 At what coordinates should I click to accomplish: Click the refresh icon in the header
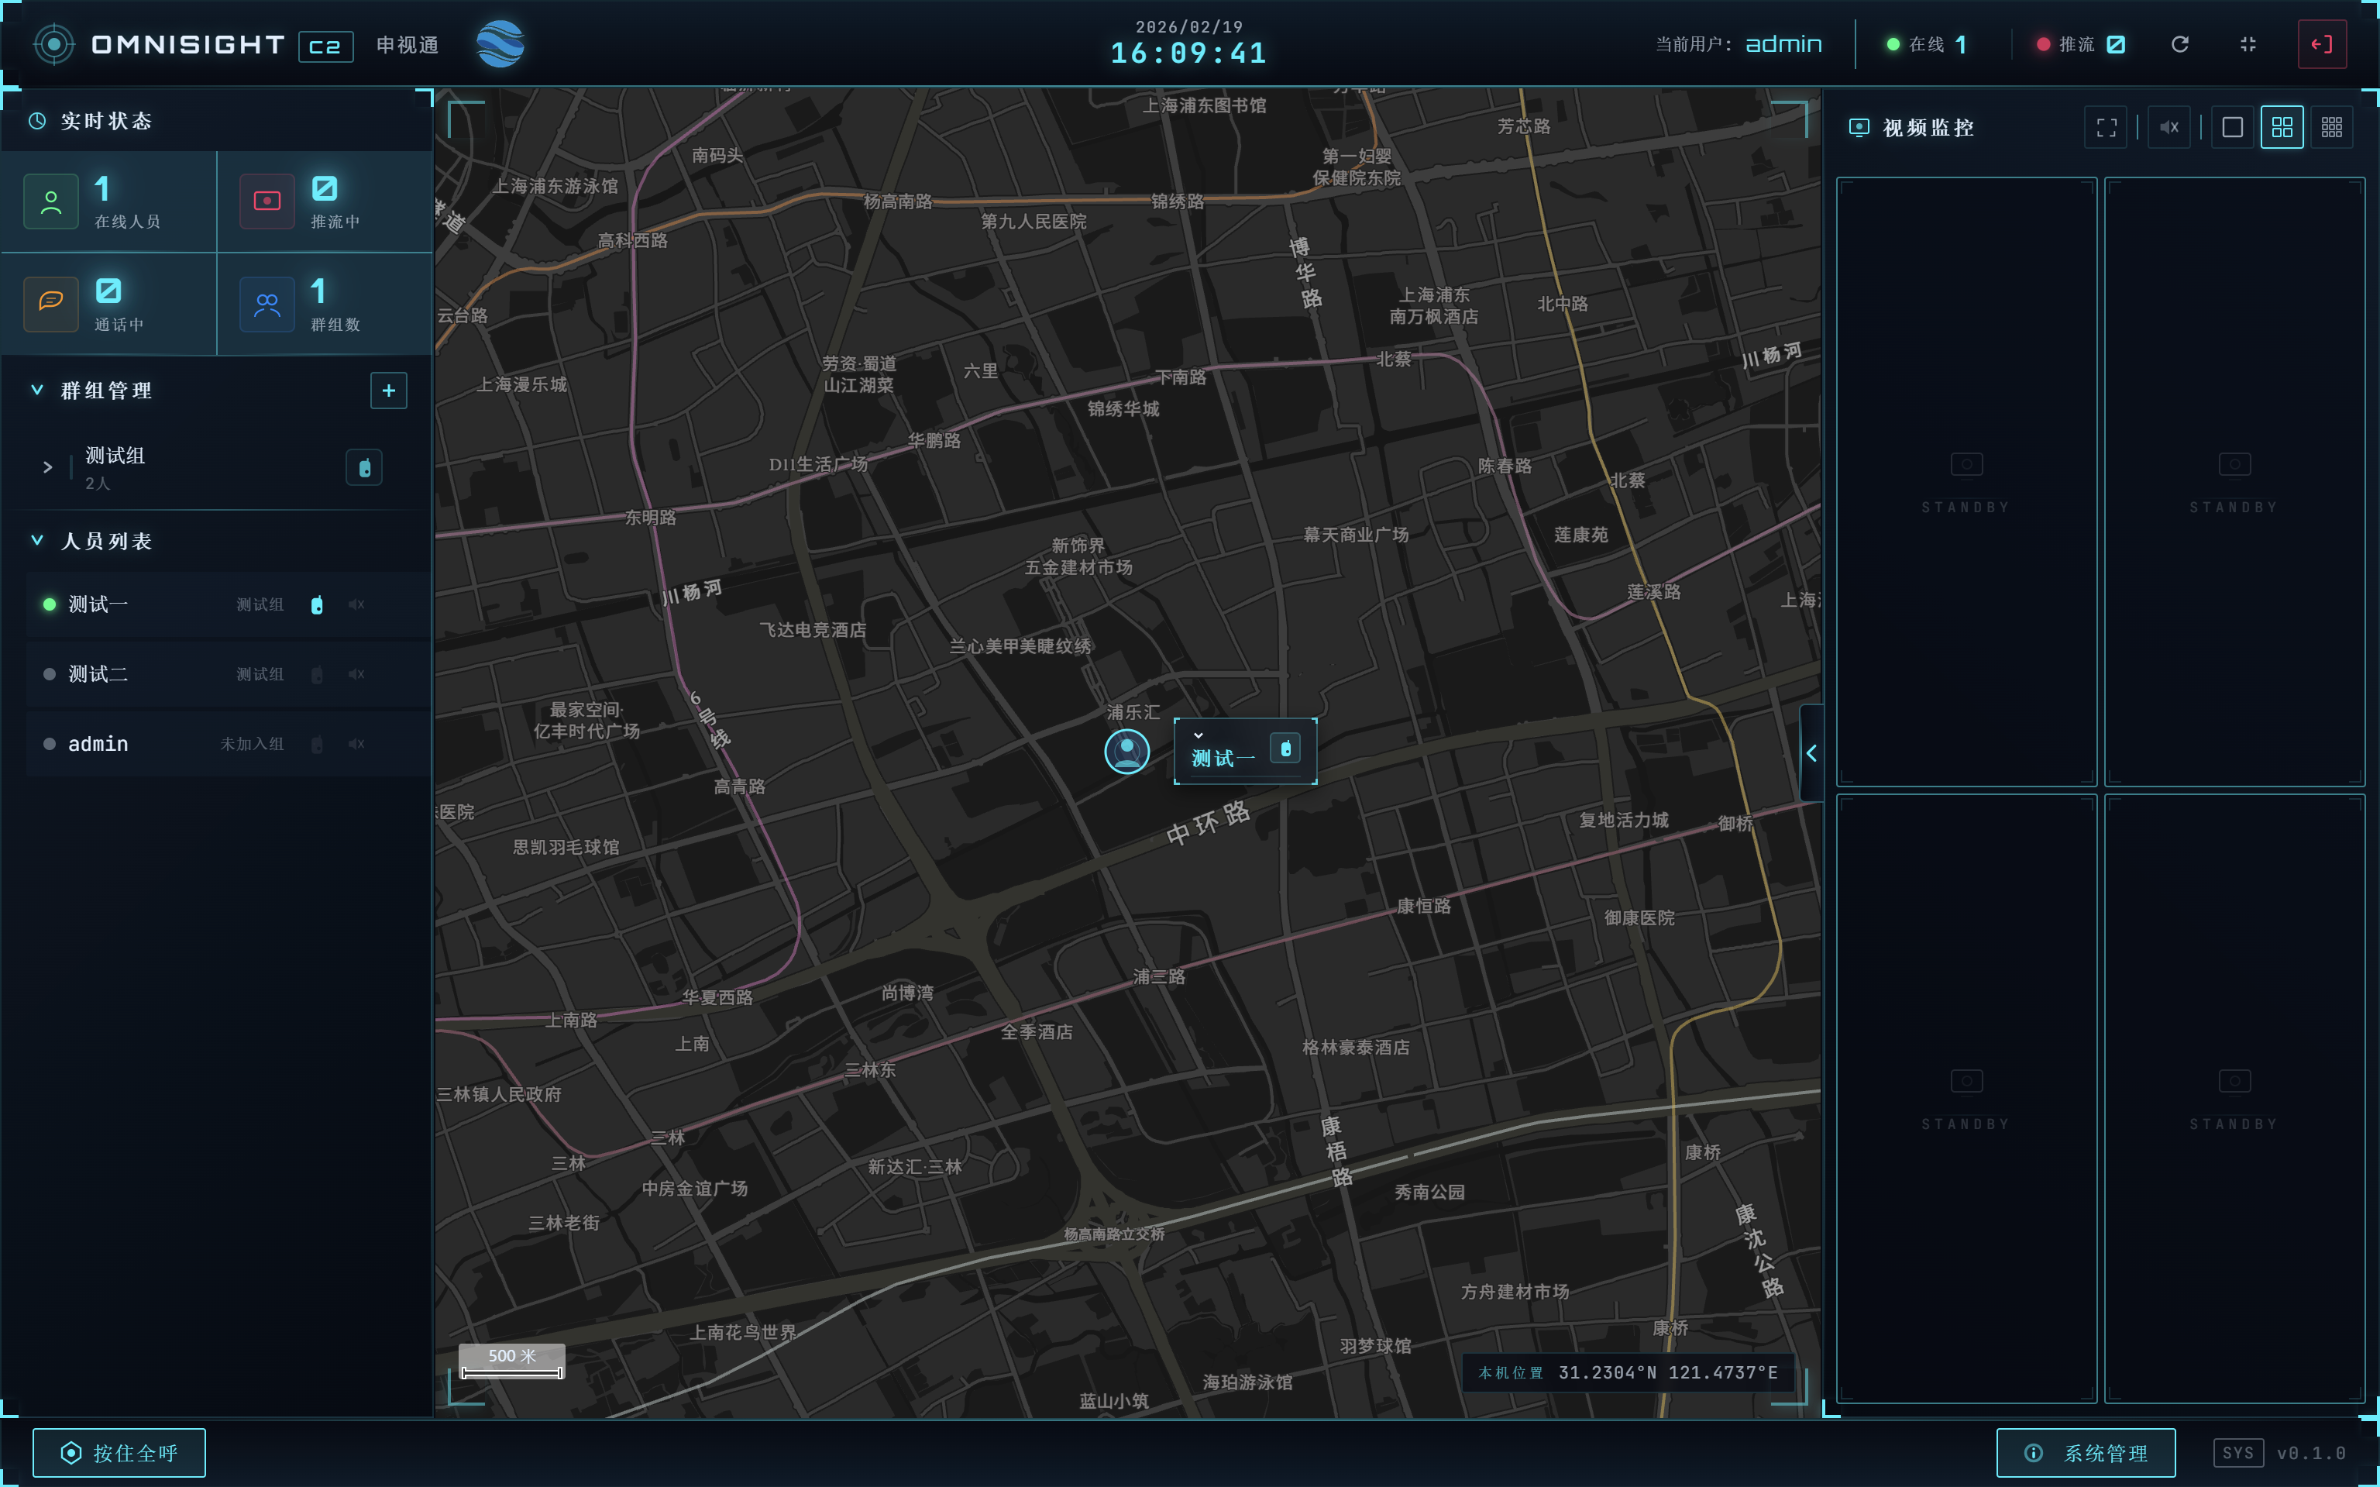tap(2179, 44)
